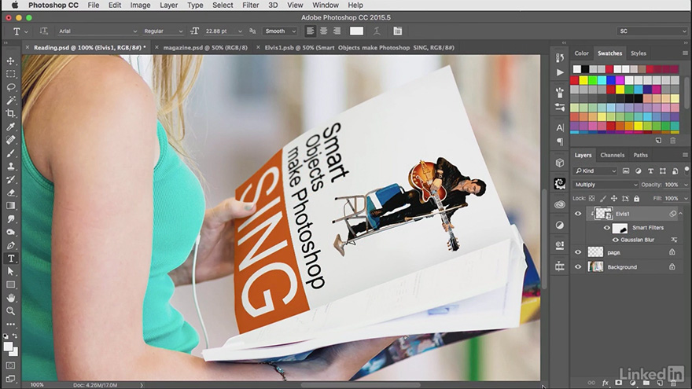Open the Select menu
This screenshot has height=389, width=692.
(x=223, y=6)
